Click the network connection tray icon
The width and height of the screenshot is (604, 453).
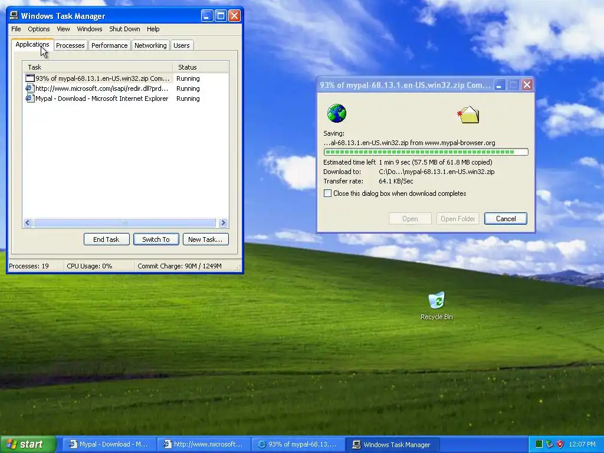[x=549, y=444]
